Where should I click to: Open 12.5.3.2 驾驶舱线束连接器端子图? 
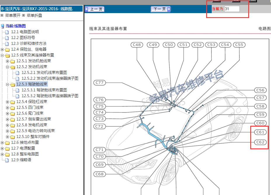point(50,96)
